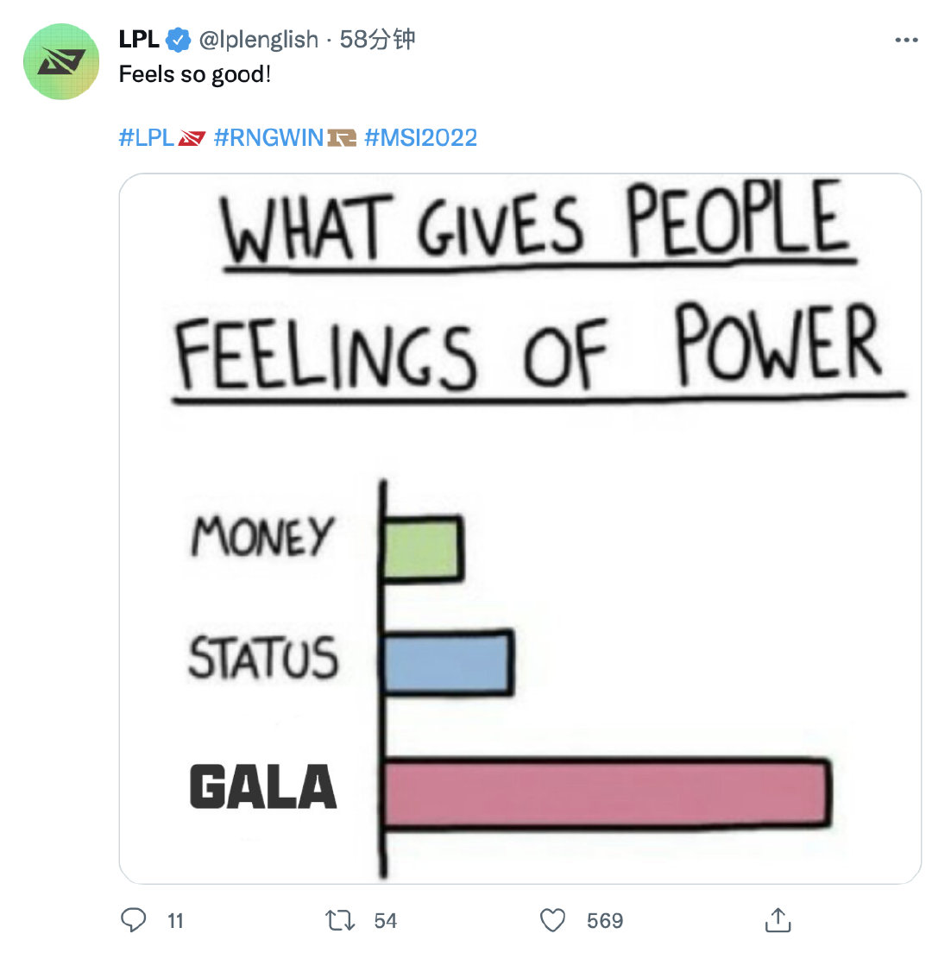Click the 54 retweets count
932x953 pixels.
[385, 920]
